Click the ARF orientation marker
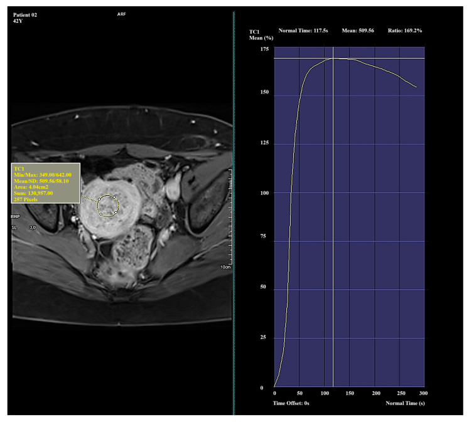Viewport: 469px width, 422px height. [121, 14]
